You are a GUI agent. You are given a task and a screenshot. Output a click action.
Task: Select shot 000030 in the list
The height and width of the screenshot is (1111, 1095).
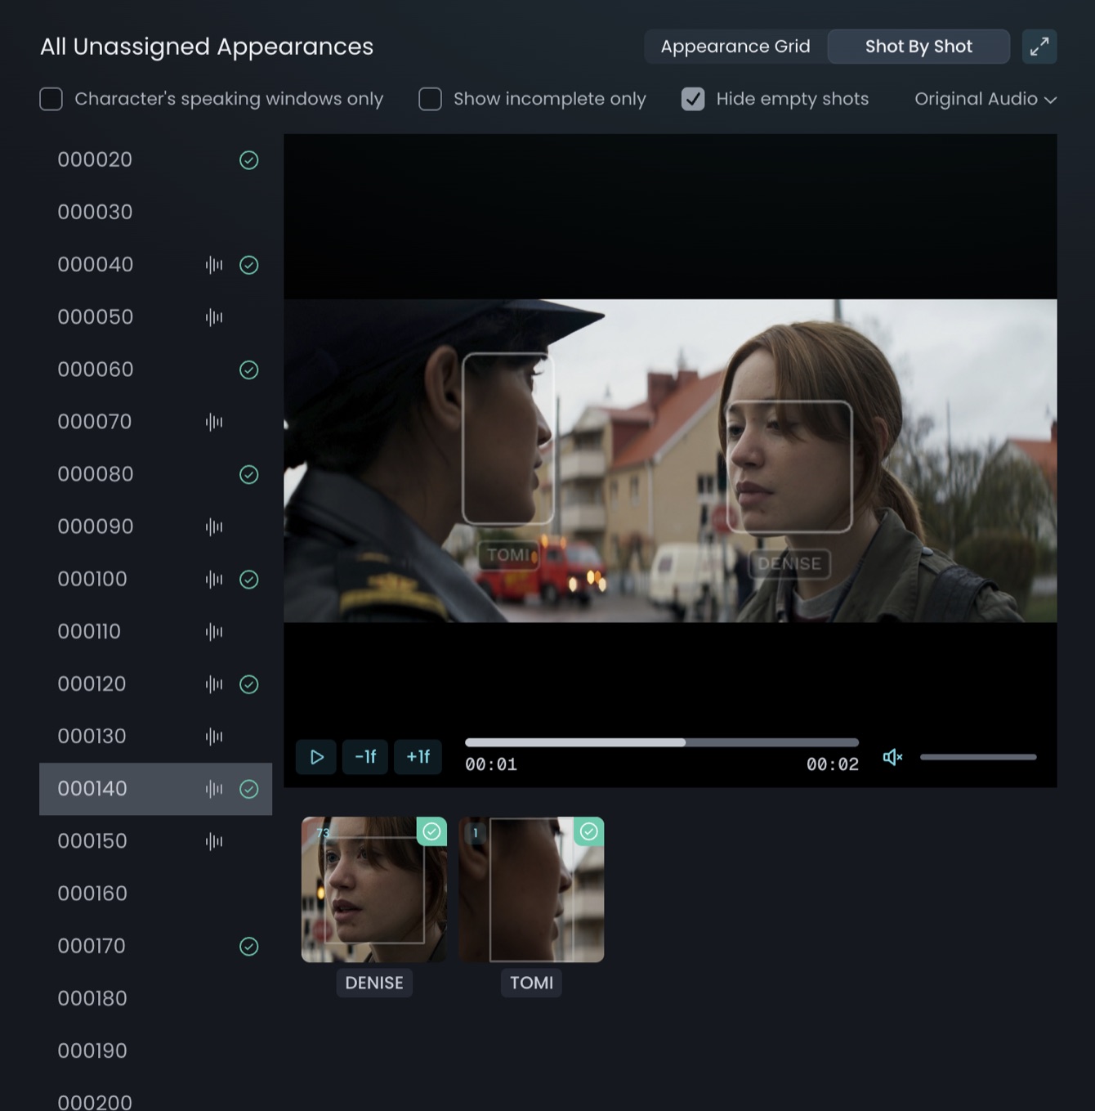coord(155,213)
